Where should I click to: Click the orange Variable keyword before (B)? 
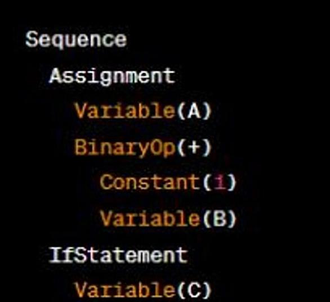tap(150, 219)
